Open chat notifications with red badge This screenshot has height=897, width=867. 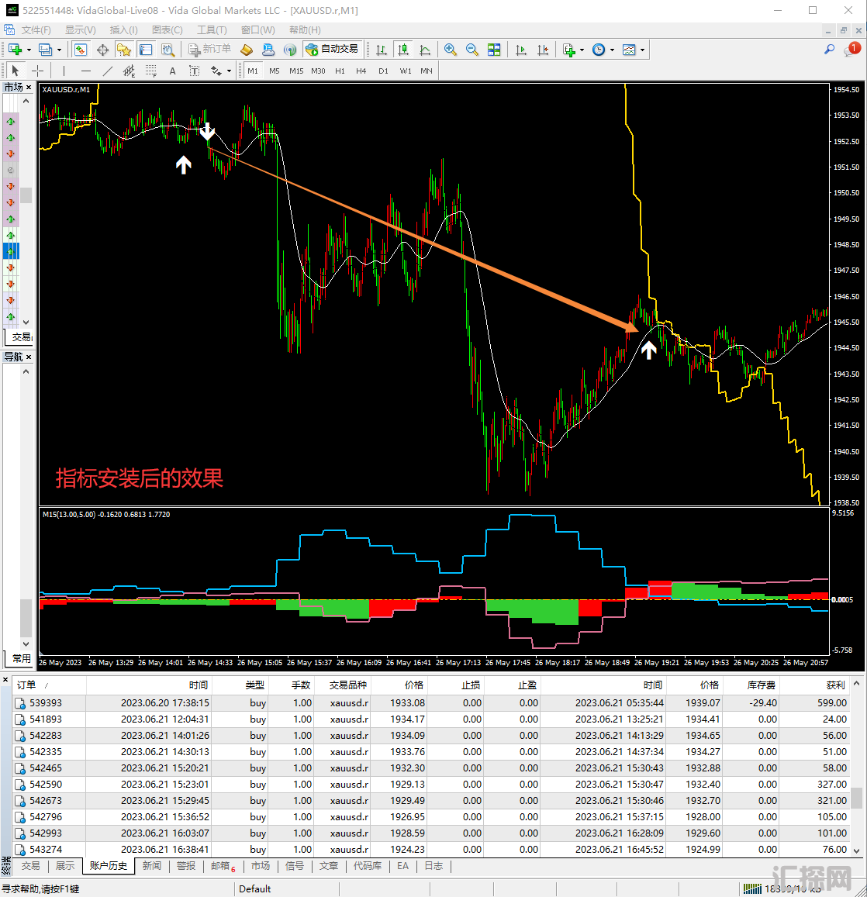851,49
